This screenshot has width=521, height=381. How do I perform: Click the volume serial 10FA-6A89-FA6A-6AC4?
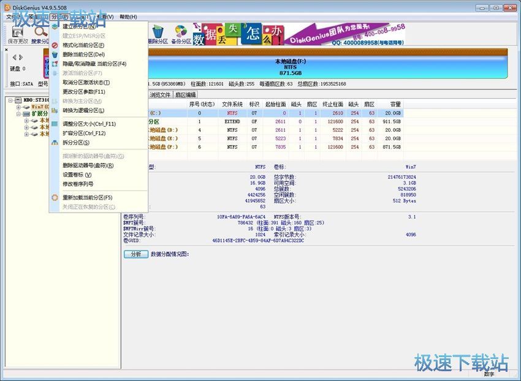(241, 217)
